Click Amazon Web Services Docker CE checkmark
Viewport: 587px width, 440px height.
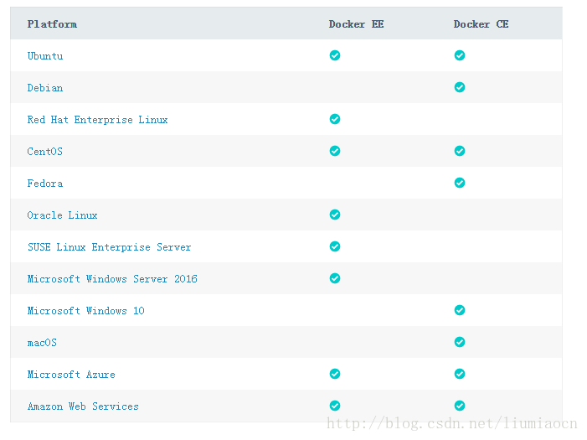tap(460, 406)
